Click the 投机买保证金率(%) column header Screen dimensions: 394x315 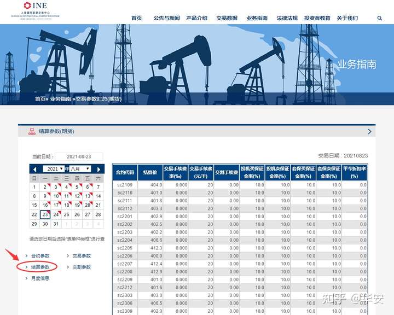tap(252, 172)
